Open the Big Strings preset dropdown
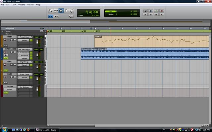 click(25, 62)
